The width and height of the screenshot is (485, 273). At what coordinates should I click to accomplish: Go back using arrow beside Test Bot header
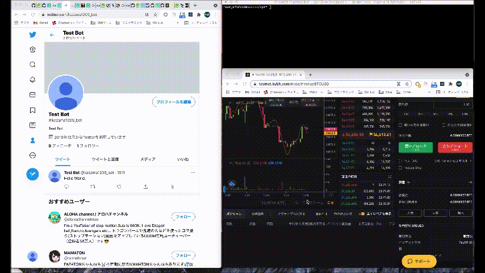52,35
